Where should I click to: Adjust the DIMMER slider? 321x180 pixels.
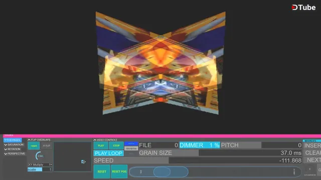pos(200,145)
